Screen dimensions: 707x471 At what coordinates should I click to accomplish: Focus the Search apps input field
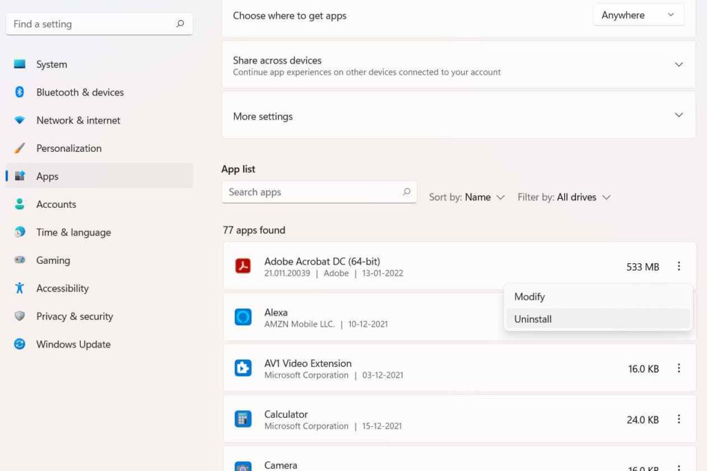pyautogui.click(x=319, y=192)
